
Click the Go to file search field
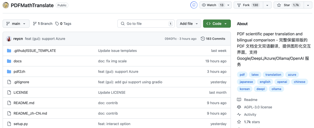click(146, 24)
